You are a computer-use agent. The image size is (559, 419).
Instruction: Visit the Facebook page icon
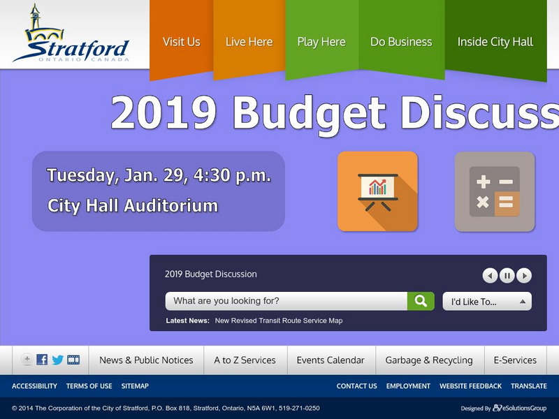point(42,360)
